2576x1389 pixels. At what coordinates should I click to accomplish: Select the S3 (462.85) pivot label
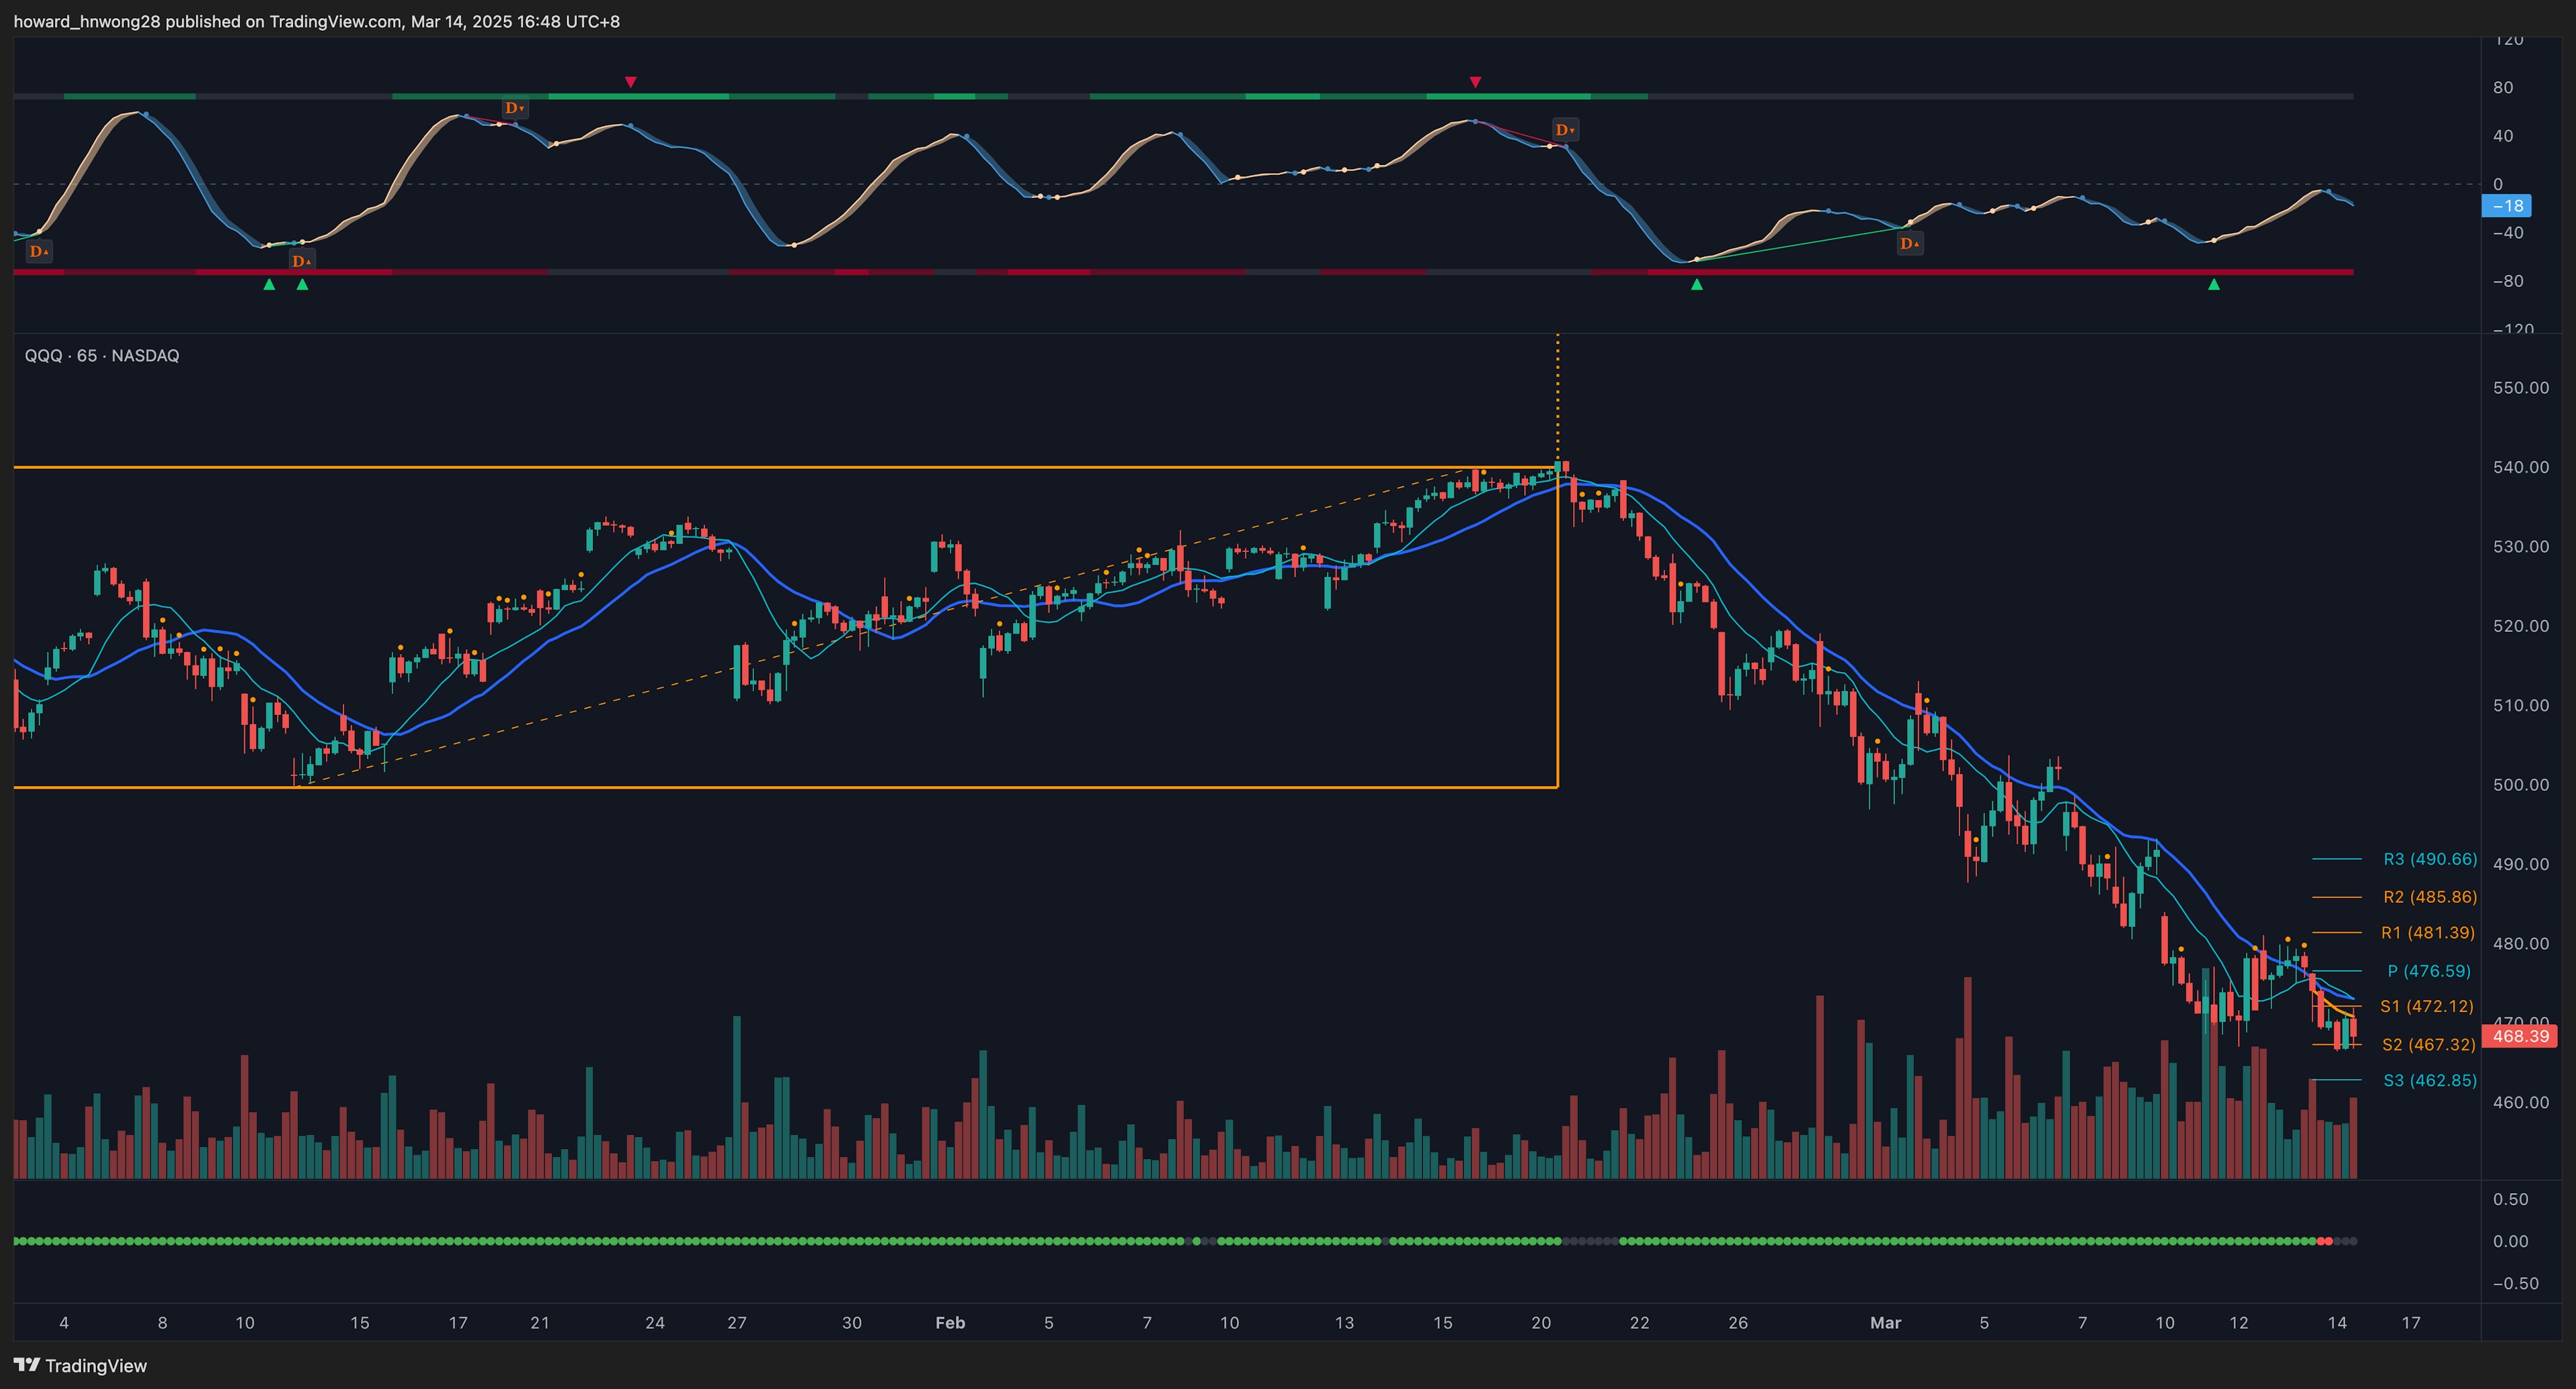pos(2429,1080)
